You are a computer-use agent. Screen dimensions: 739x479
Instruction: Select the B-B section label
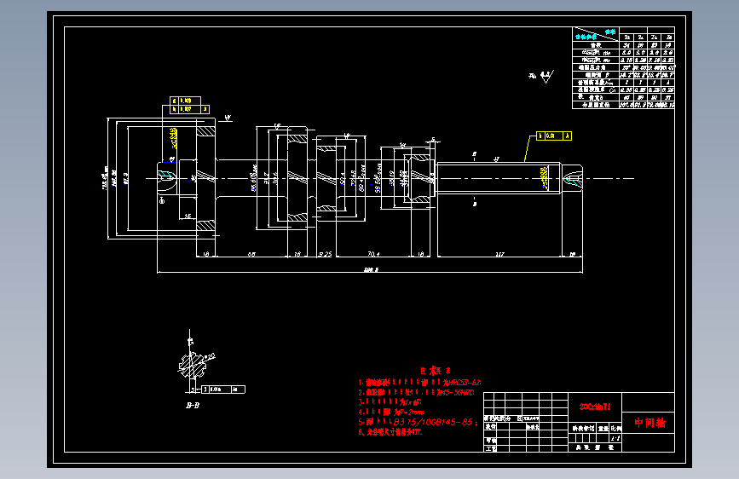point(193,405)
